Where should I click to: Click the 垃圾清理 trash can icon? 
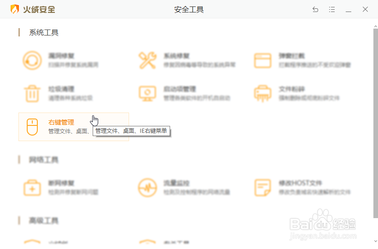click(32, 94)
